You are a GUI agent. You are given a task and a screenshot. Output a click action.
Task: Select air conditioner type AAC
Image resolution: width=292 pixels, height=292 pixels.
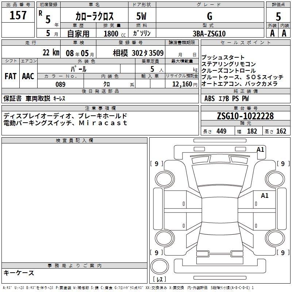click(x=28, y=76)
